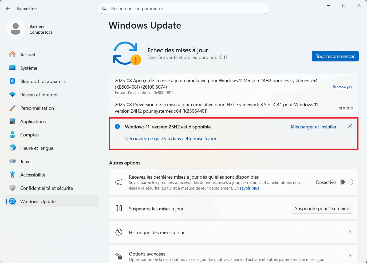Click the Jeux game controller icon
Image resolution: width=367 pixels, height=263 pixels.
point(12,161)
